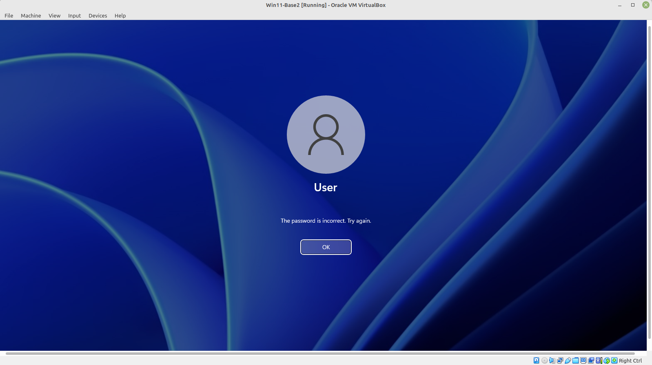Screen dimensions: 652x365
Task: Click the "User" account name
Action: coord(326,188)
